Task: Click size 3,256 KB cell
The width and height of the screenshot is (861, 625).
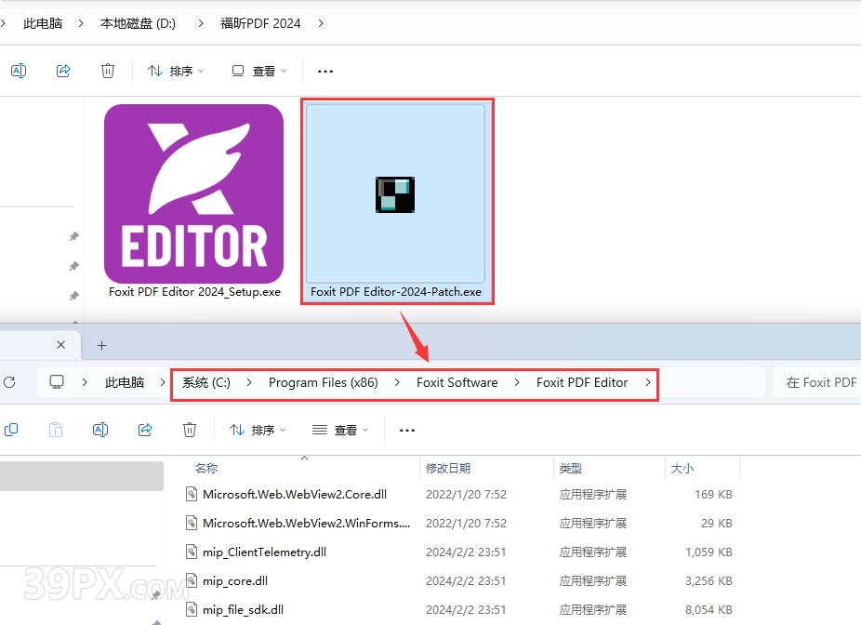Action: coord(709,581)
